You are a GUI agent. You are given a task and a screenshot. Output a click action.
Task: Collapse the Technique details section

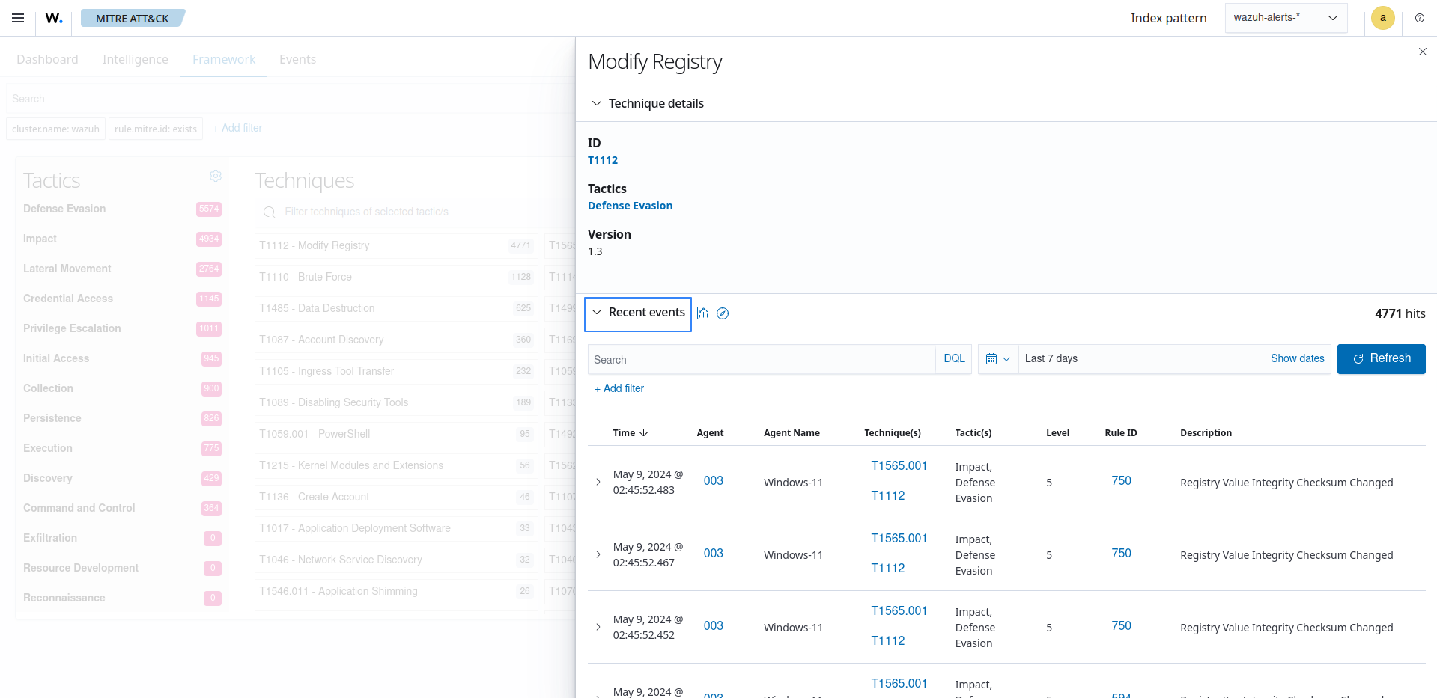click(x=596, y=103)
